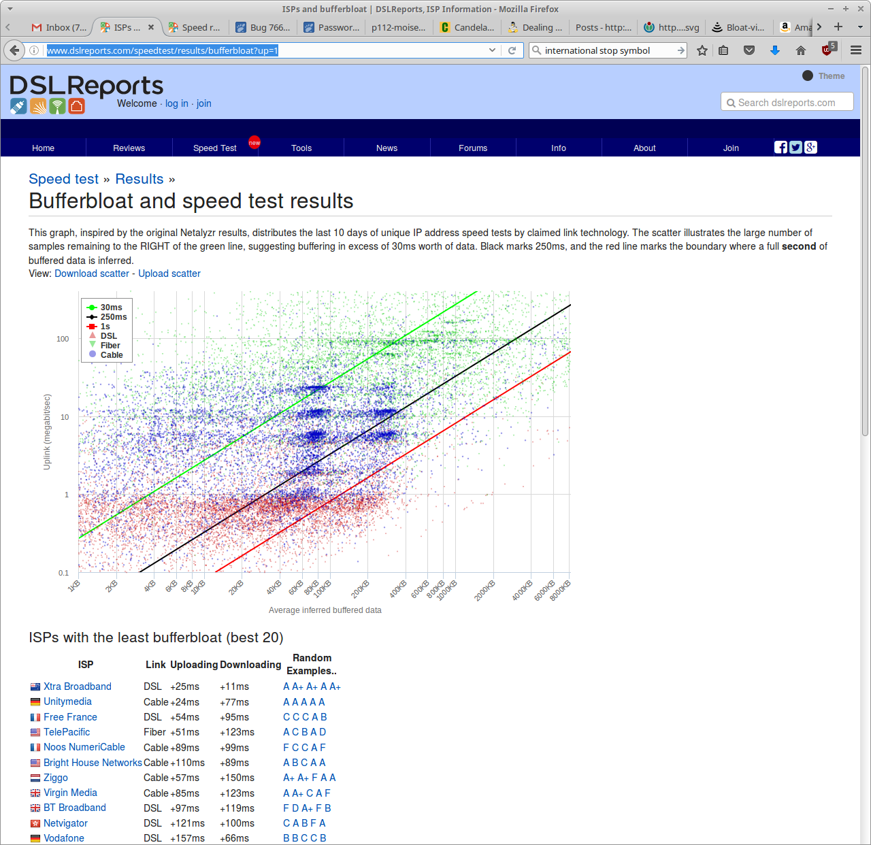
Task: Bookmark this page with the star icon
Action: point(702,50)
